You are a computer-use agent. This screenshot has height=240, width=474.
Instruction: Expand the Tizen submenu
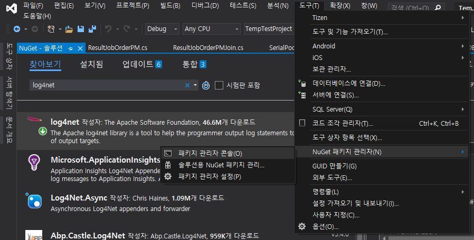(x=463, y=18)
